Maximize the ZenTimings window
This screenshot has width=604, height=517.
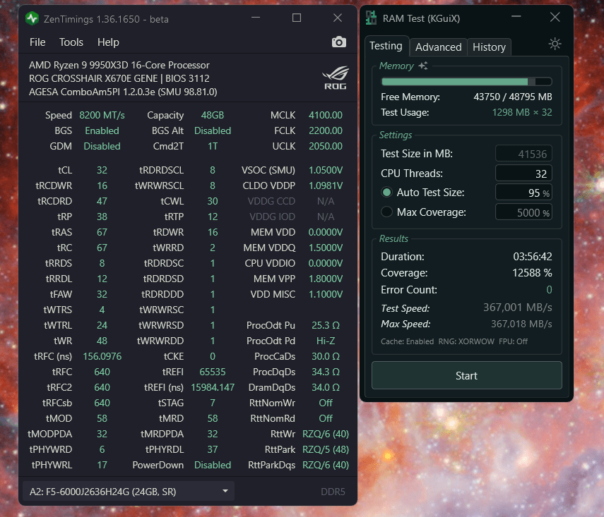pyautogui.click(x=296, y=18)
